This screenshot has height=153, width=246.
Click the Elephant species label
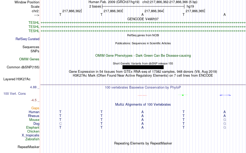33,127
